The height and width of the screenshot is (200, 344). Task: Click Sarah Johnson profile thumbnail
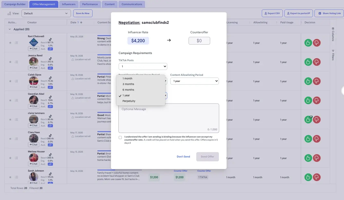click(34, 177)
